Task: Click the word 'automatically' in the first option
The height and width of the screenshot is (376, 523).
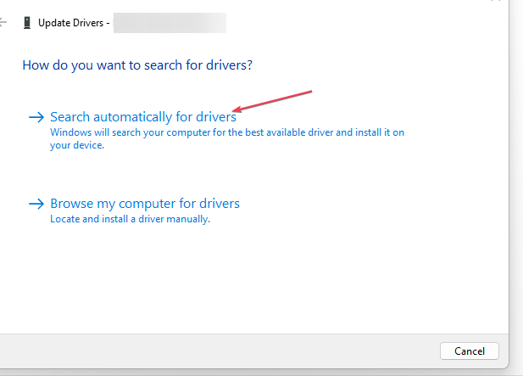Action: (x=132, y=117)
